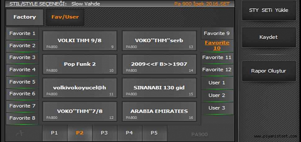301x142 pixels.
Task: Select the Favorite 11 bank
Action: point(217,58)
